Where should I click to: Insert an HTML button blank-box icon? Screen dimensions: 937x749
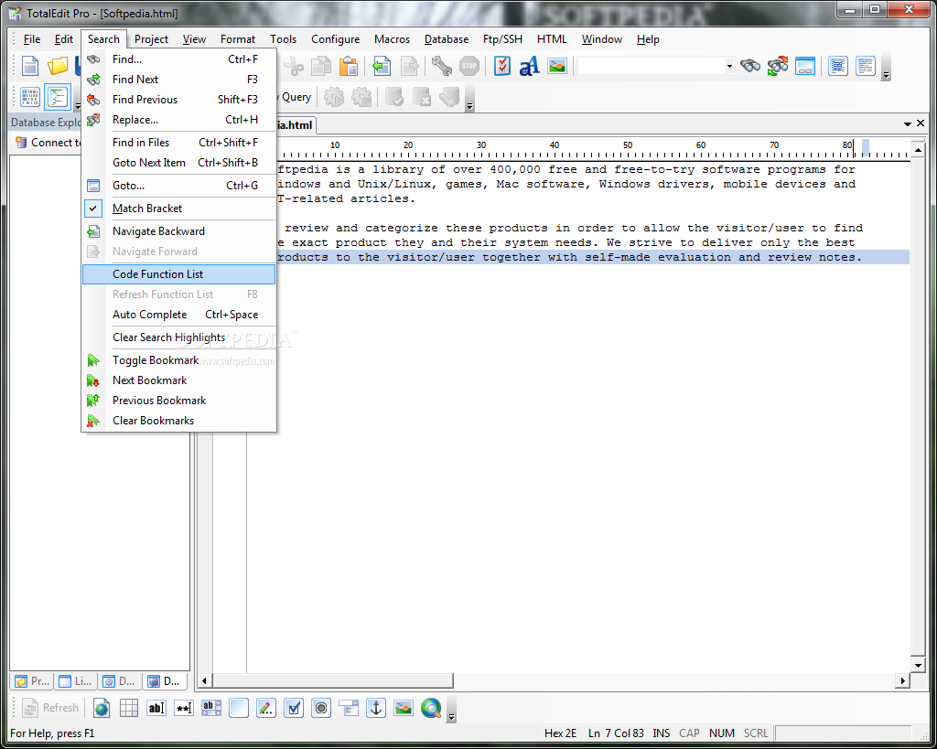[x=239, y=708]
